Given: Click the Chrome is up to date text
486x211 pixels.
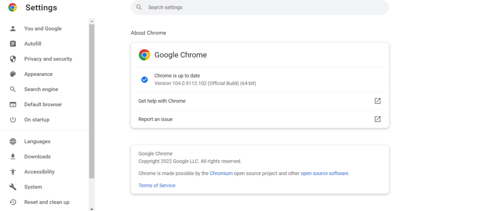Looking at the screenshot, I should (x=178, y=75).
